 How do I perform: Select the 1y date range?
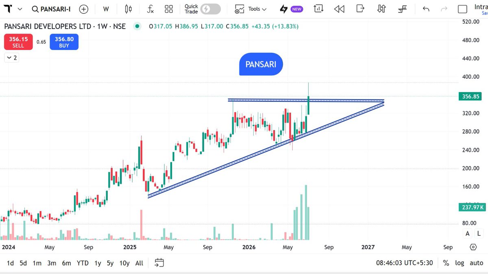[98, 263]
